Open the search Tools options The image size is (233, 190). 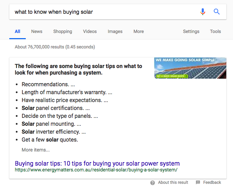[x=215, y=31]
